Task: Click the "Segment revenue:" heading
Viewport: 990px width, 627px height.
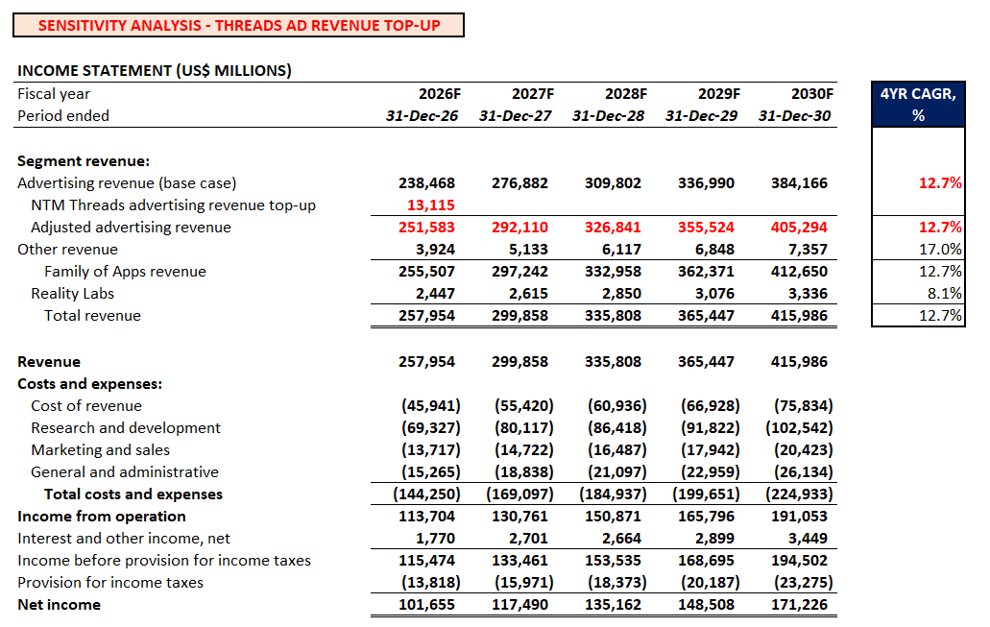Action: [84, 161]
